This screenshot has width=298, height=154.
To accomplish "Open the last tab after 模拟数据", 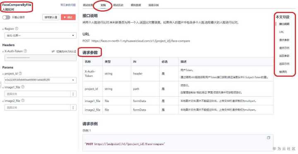I will [154, 5].
